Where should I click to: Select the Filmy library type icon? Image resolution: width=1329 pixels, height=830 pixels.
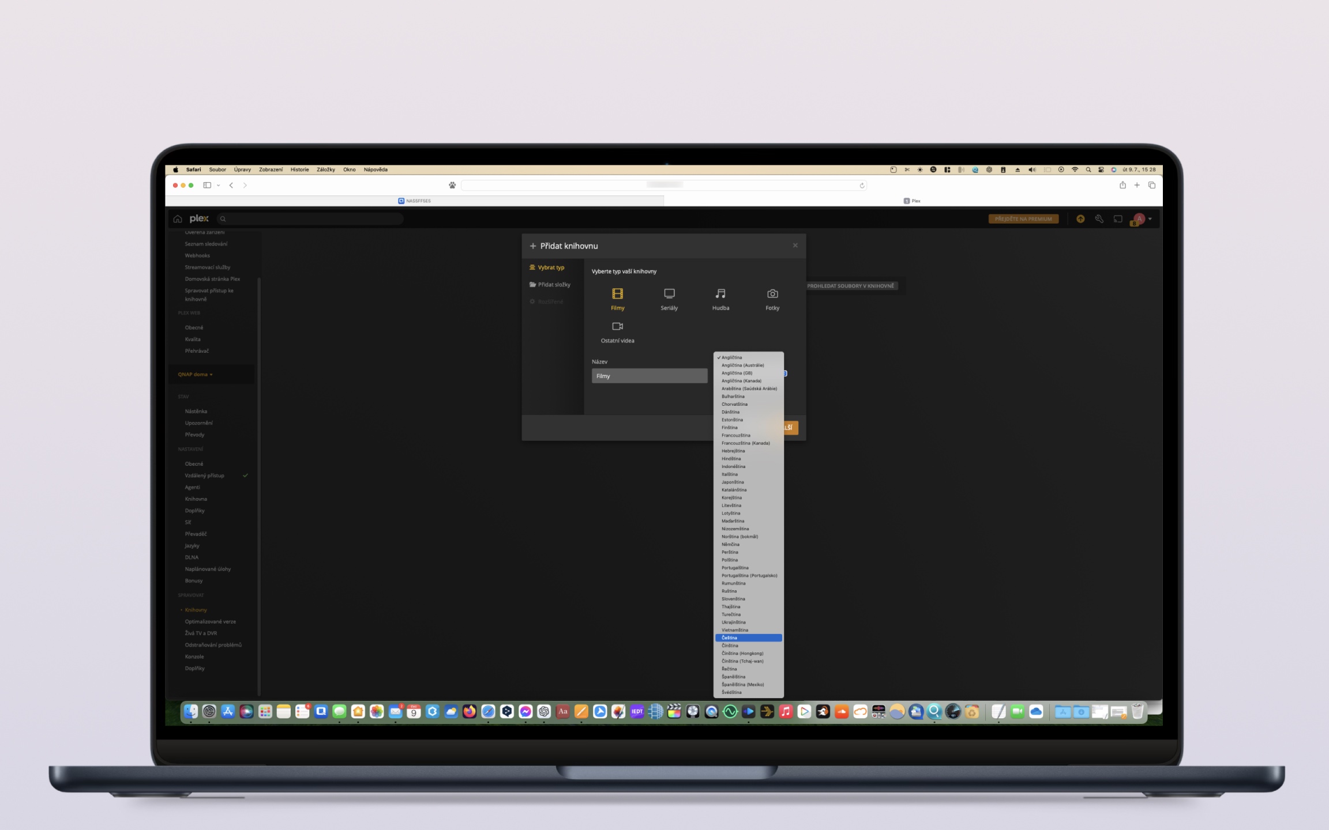coord(617,294)
